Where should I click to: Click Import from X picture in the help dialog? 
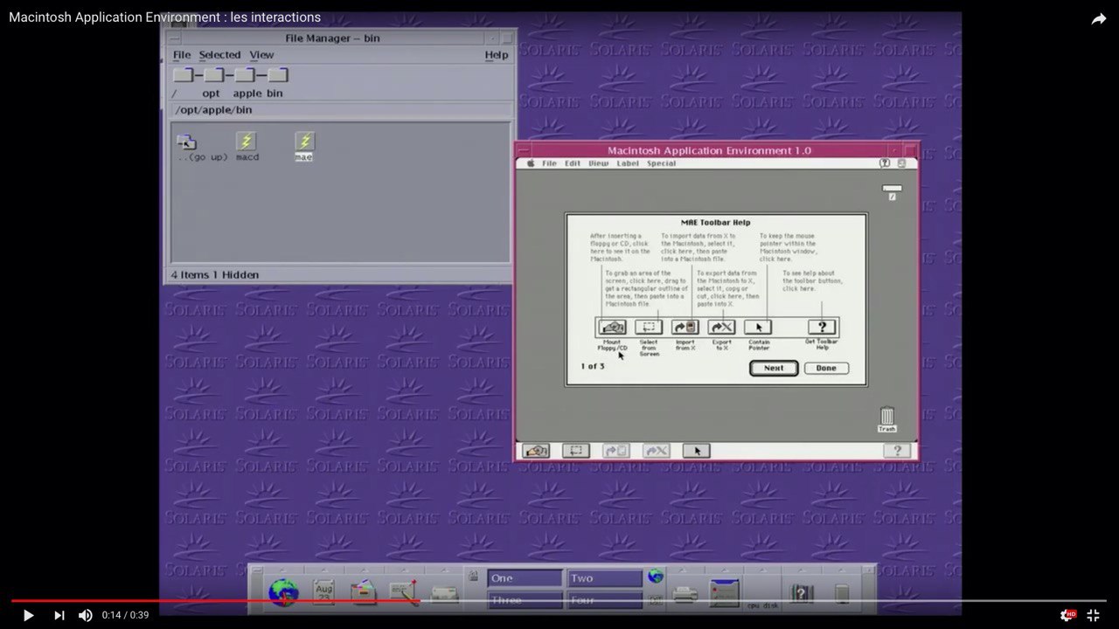tap(685, 328)
